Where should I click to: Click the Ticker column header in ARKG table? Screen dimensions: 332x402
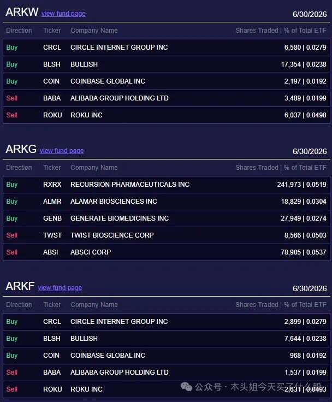click(x=52, y=168)
